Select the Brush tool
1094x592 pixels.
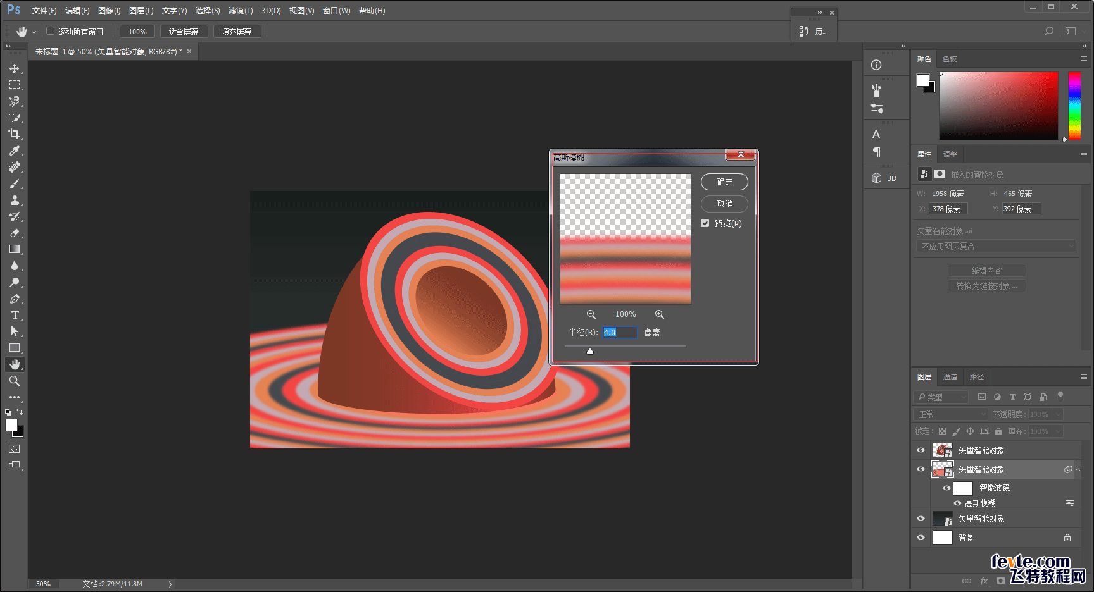click(14, 183)
